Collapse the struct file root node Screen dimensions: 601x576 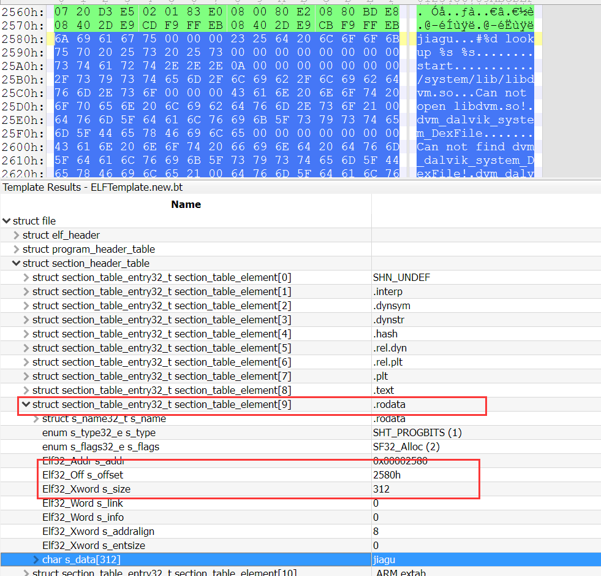click(x=6, y=221)
